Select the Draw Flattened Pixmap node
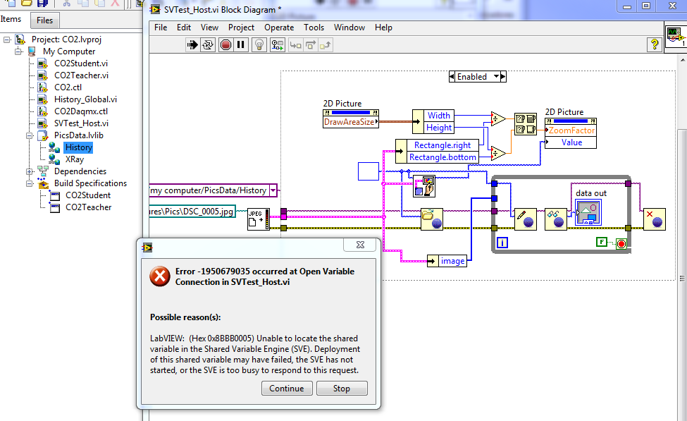This screenshot has width=687, height=421. [x=424, y=186]
